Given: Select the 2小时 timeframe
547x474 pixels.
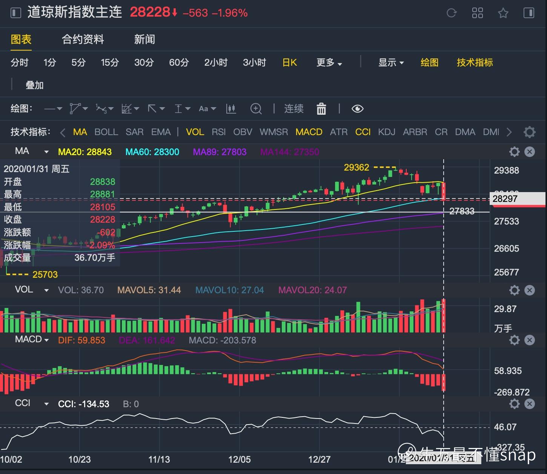Looking at the screenshot, I should [x=216, y=63].
